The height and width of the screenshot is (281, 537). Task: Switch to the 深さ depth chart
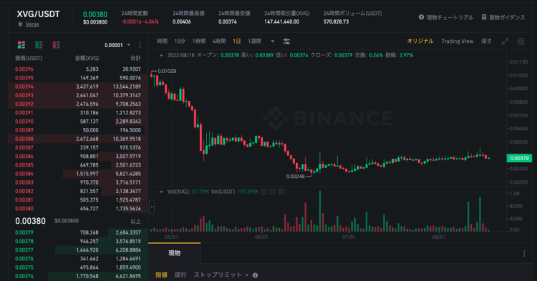pos(486,41)
